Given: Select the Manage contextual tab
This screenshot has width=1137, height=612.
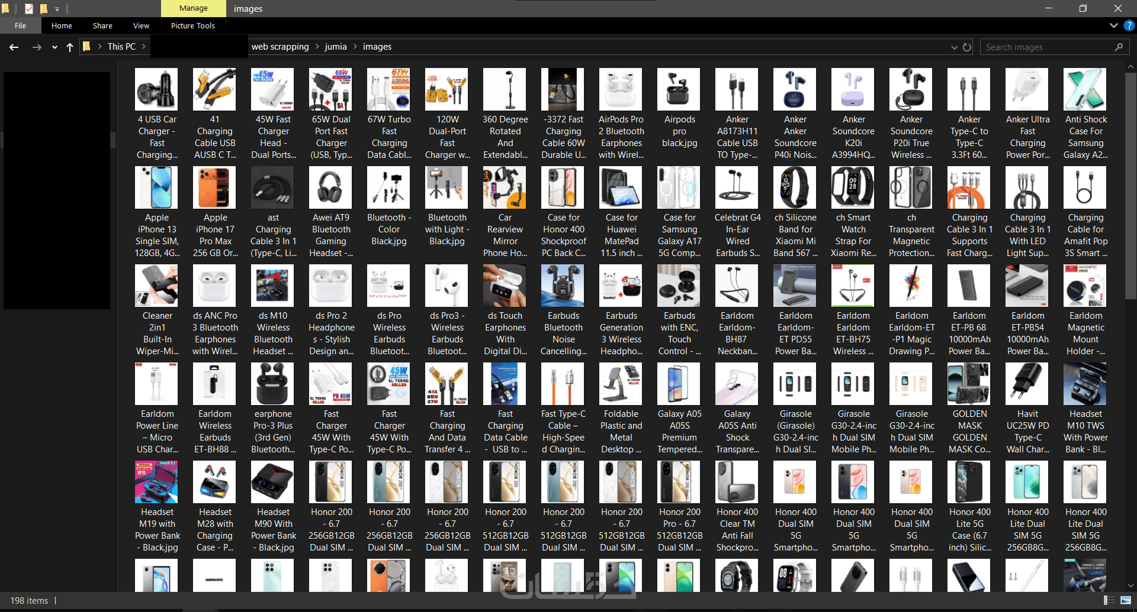Looking at the screenshot, I should (194, 8).
